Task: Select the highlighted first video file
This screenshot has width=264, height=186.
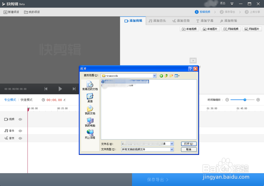Action: click(x=125, y=82)
